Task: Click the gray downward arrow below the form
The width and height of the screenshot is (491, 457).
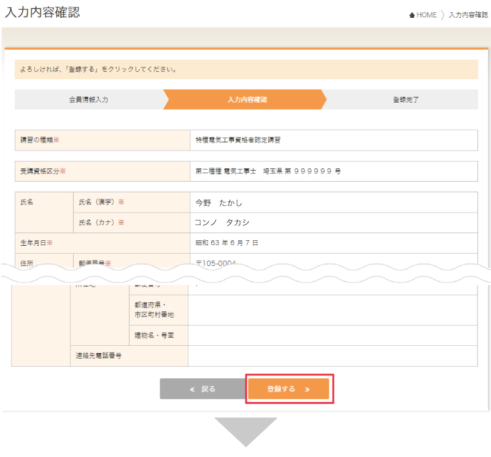Action: pyautogui.click(x=245, y=432)
